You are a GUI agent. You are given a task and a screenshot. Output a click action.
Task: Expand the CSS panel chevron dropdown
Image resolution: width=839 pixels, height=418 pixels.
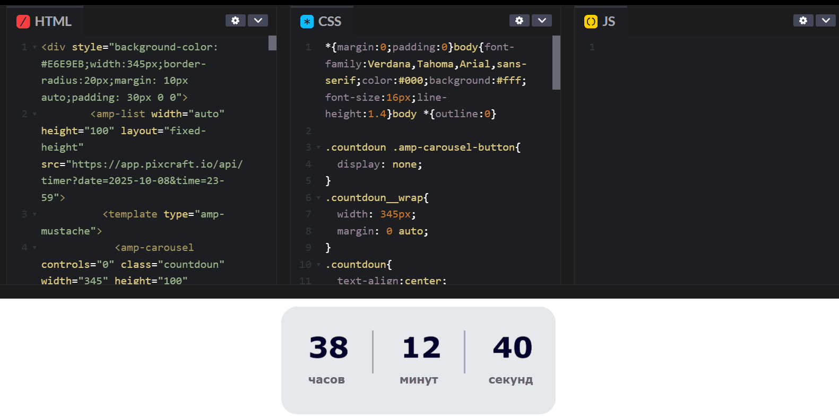click(x=542, y=21)
